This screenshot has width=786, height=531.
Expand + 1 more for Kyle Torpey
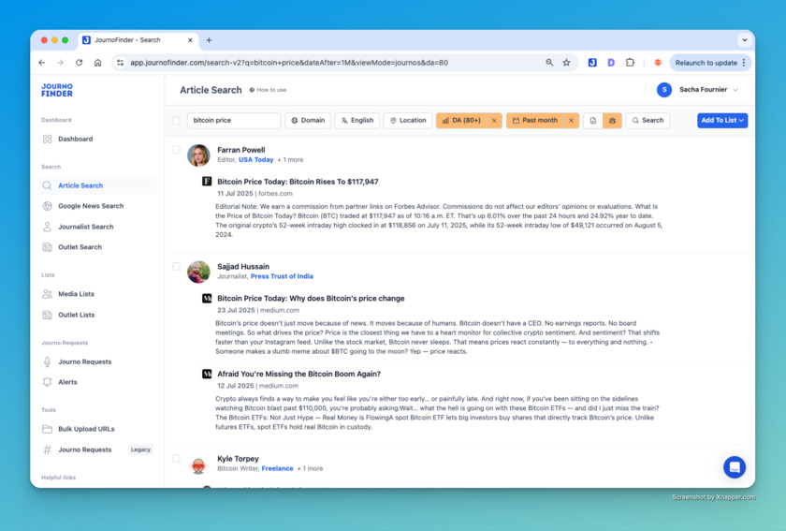310,469
